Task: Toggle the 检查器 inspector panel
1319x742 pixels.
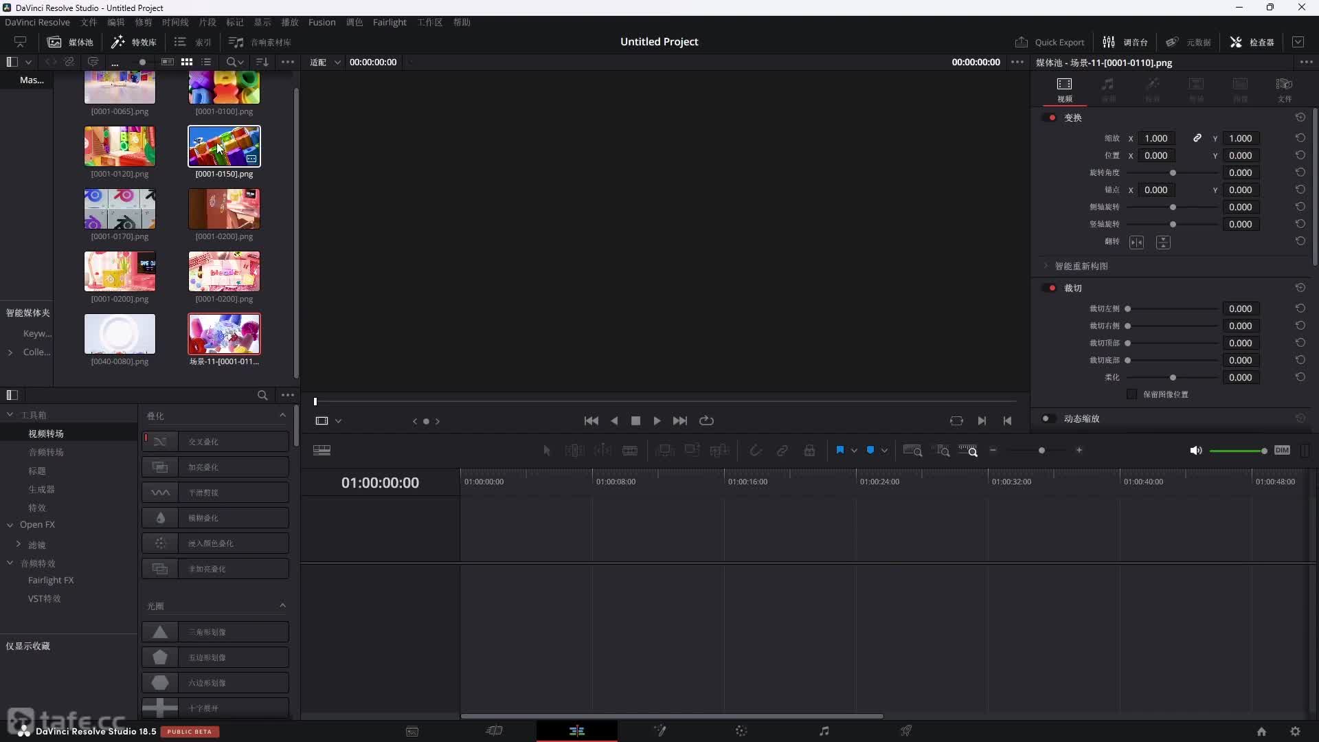Action: point(1252,42)
